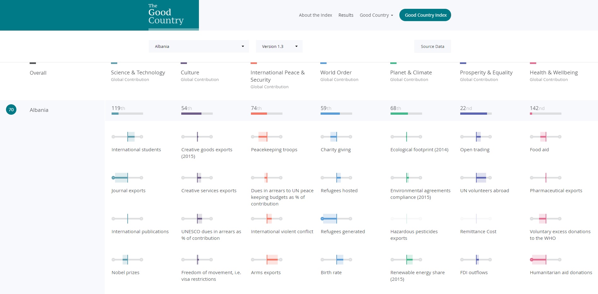Click the Humanitarian aid donations indicator chart
Viewport: 598px width, 294px height.
[x=545, y=260]
